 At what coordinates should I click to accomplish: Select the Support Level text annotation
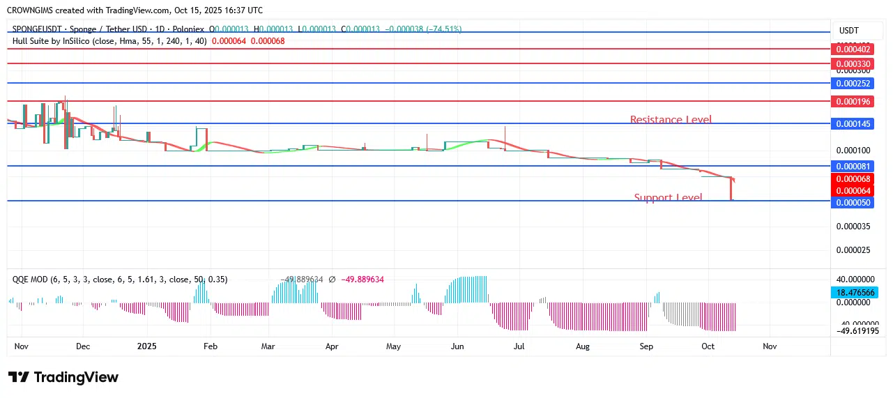668,198
